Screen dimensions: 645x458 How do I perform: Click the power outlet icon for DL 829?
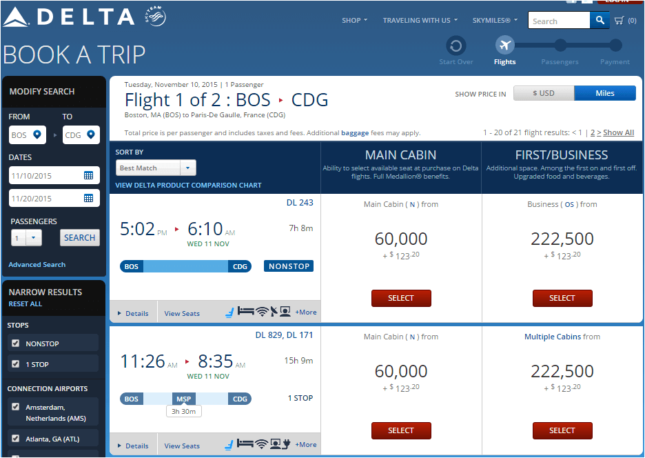click(287, 444)
